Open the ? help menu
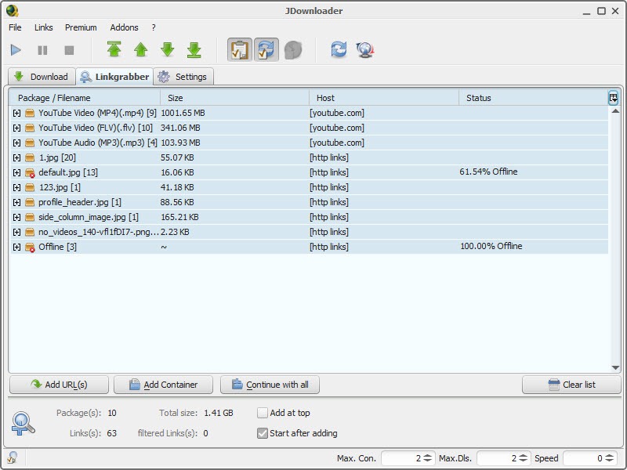627x470 pixels. tap(153, 27)
